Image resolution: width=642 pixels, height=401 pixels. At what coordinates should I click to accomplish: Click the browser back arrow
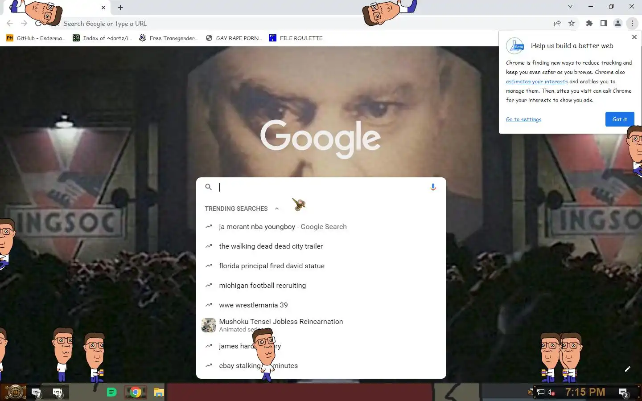coord(10,23)
